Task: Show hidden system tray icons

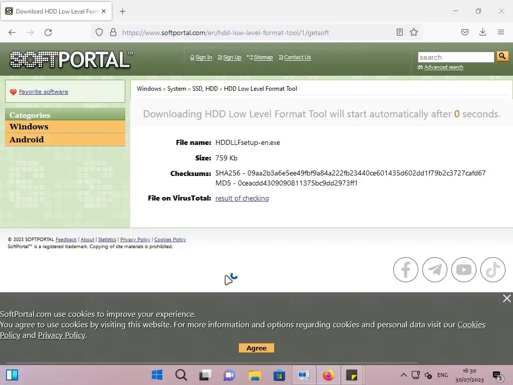Action: (404, 375)
